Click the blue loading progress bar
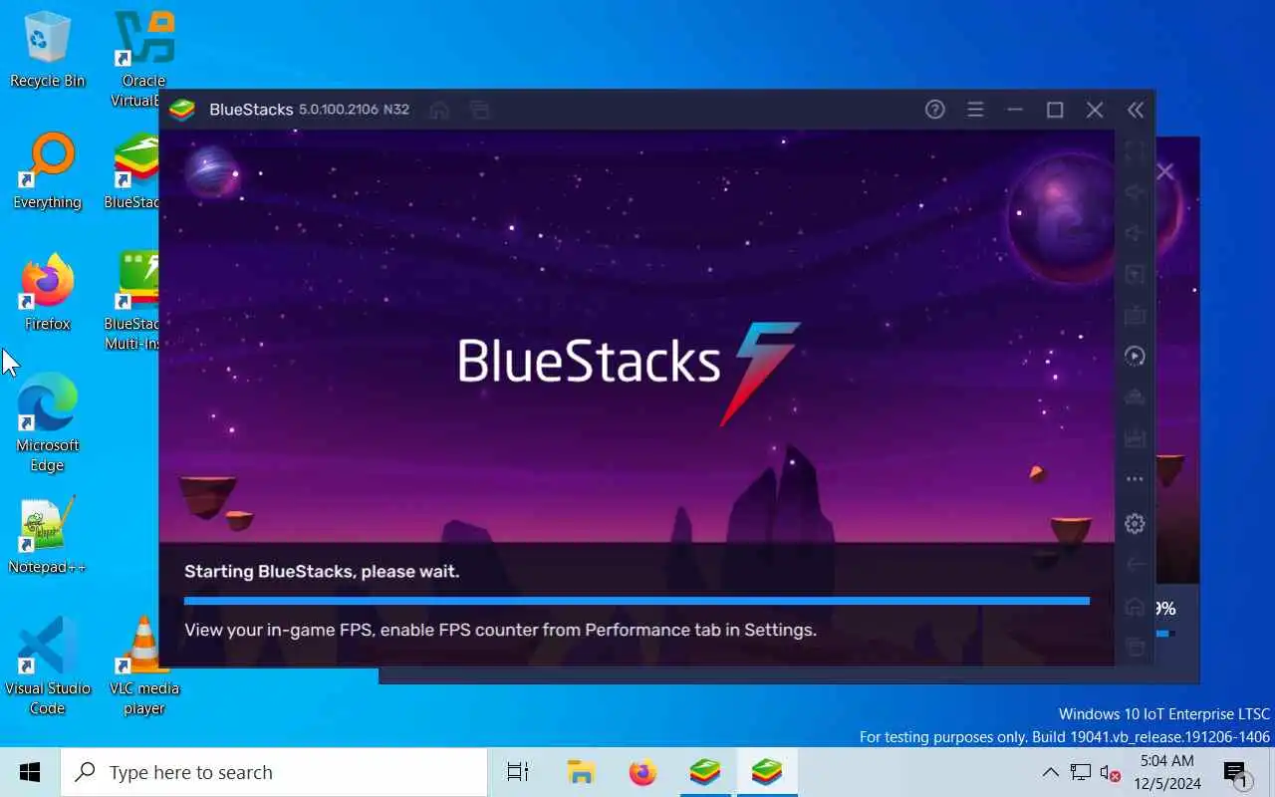The height and width of the screenshot is (797, 1275). coord(637,601)
